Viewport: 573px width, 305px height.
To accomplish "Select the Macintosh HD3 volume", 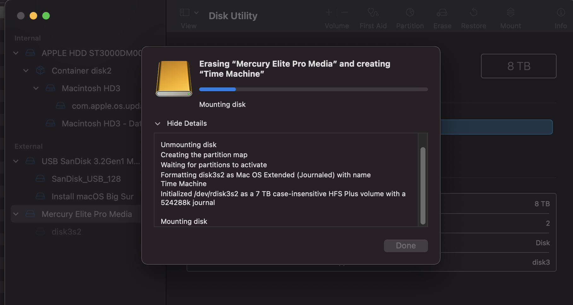I will pos(91,88).
